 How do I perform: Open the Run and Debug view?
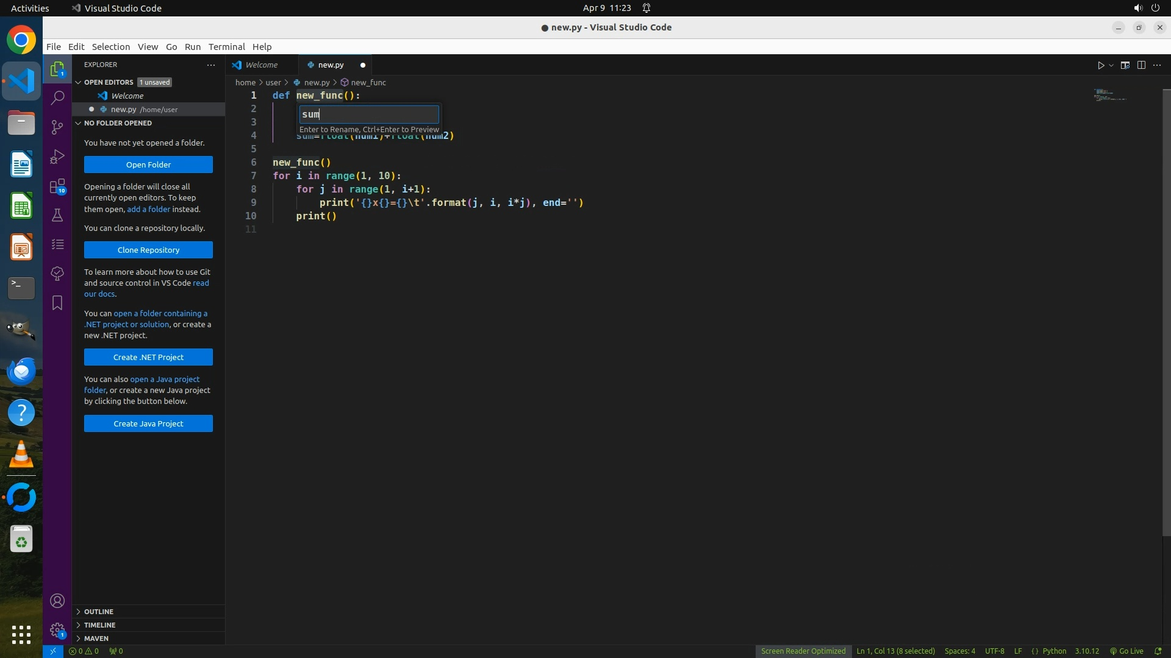(x=57, y=157)
